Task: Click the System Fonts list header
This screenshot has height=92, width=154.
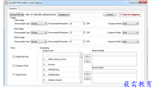Action: click(61, 54)
